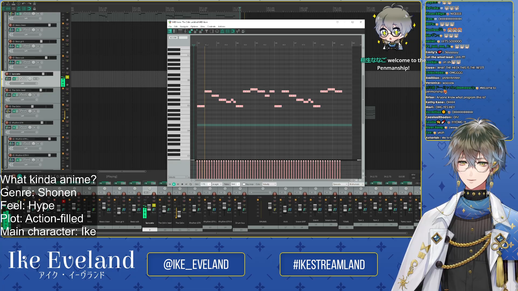Open Route for the Spiccato track
Viewport: 518px width, 291px height.
(8, 79)
